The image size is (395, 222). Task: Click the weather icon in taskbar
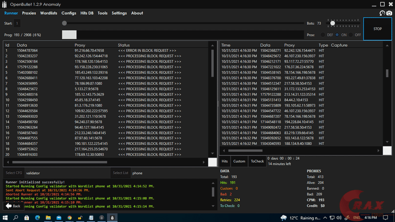point(284,218)
